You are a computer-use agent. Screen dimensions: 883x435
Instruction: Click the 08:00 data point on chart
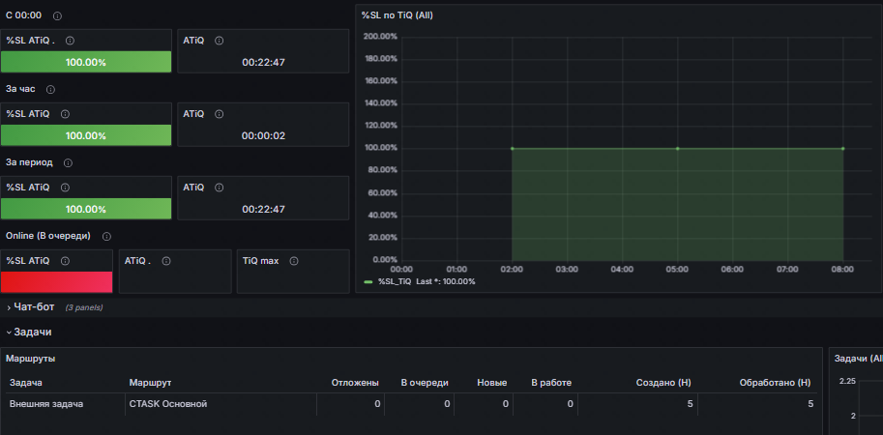(843, 149)
